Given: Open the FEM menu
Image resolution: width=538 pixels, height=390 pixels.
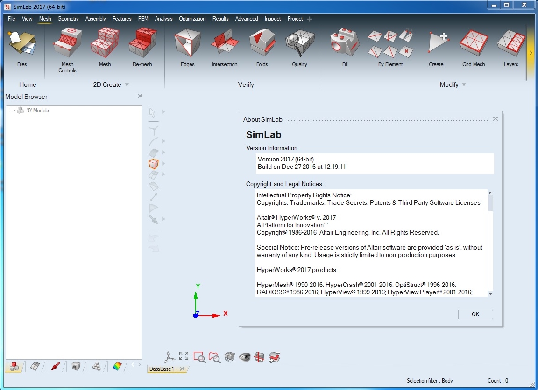Looking at the screenshot, I should point(143,19).
